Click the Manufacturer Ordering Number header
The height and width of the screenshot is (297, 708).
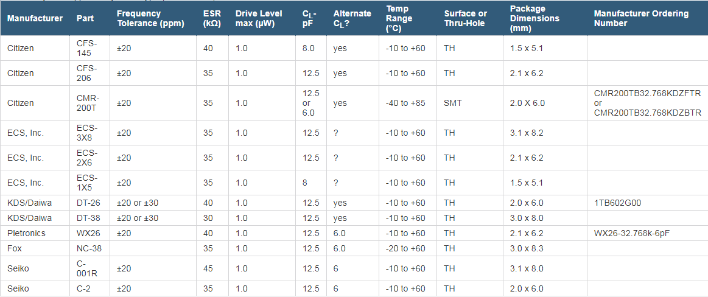641,18
